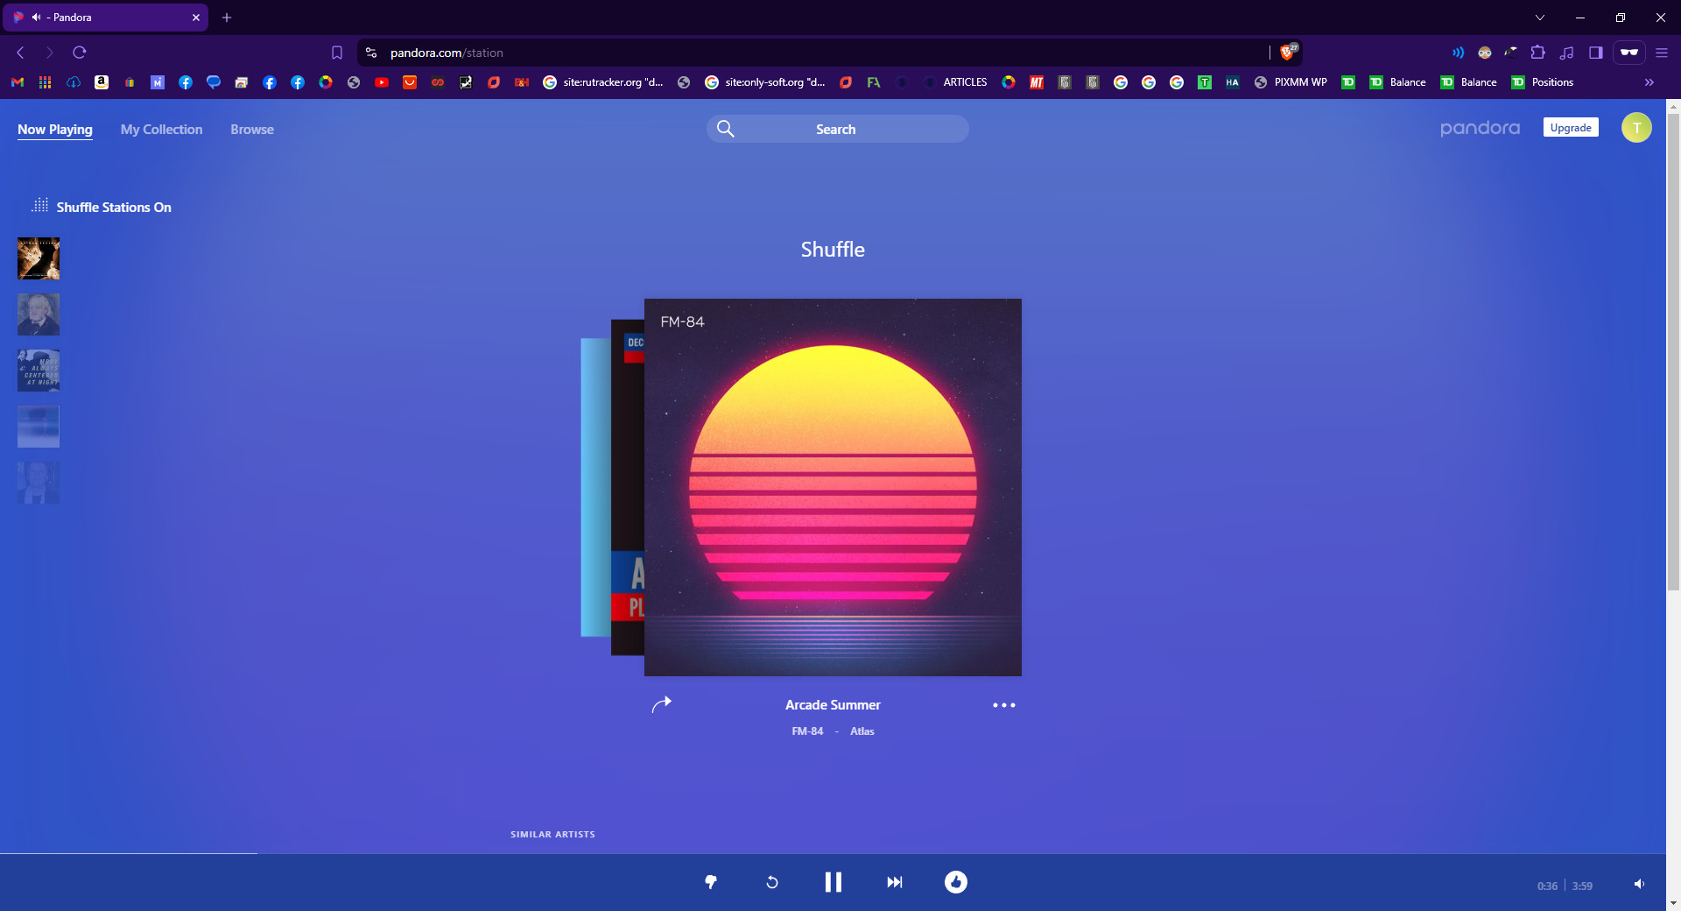Viewport: 1681px width, 911px height.
Task: Open the user profile avatar T
Action: tap(1636, 128)
